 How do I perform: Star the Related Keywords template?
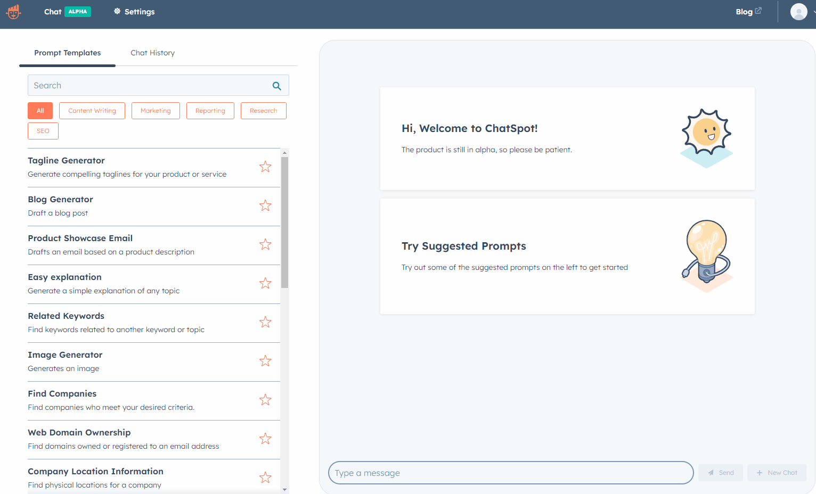265,322
